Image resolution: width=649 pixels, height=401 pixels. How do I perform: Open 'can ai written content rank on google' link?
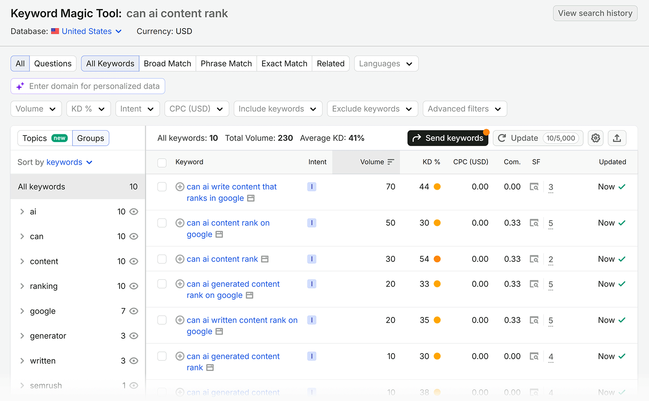tap(242, 326)
